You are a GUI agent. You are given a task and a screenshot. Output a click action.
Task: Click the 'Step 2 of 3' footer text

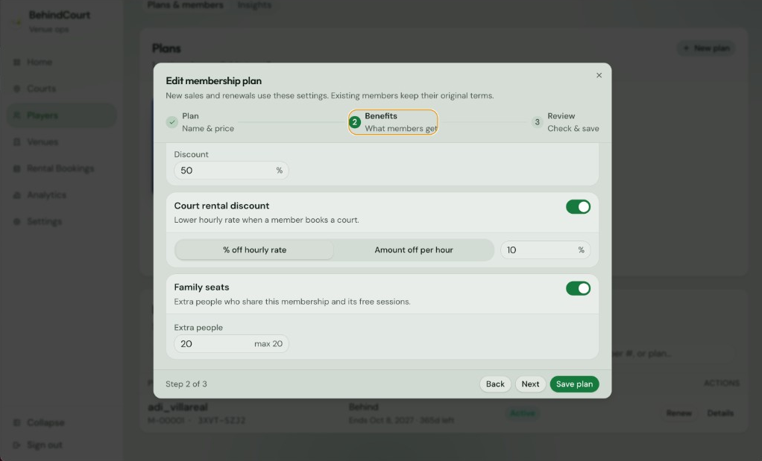186,384
